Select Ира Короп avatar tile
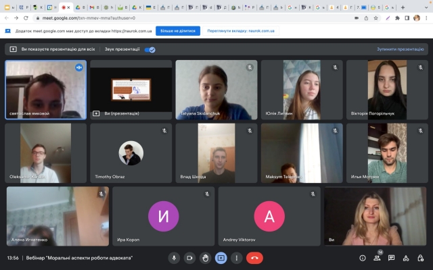 point(163,216)
